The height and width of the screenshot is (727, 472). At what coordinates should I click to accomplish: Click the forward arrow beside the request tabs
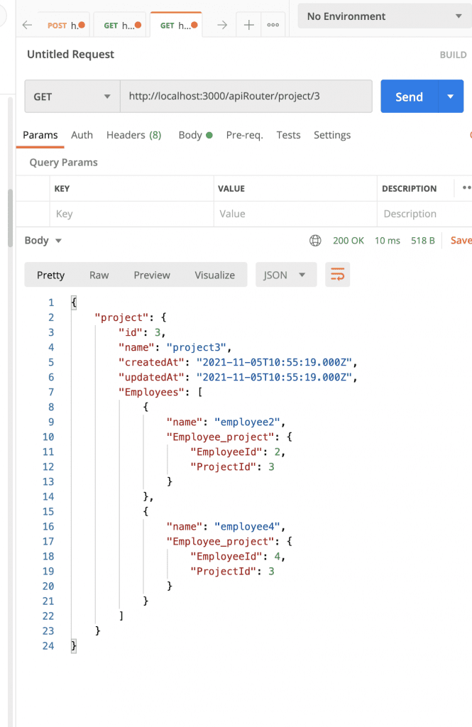click(x=224, y=24)
